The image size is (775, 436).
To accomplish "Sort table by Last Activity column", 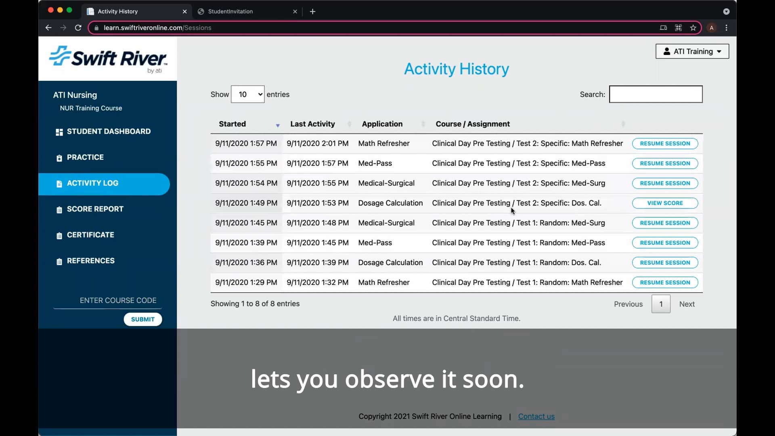I will (349, 124).
